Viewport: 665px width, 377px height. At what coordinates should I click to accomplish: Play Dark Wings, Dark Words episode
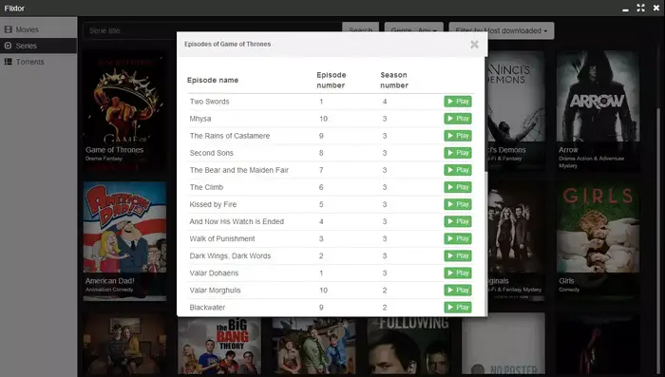pyautogui.click(x=458, y=255)
